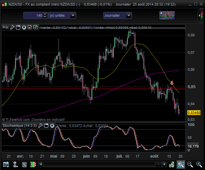Viewport: 205px width, 170px height.
Task: Expand the (x) unités dropdown
Action: pyautogui.click(x=73, y=15)
